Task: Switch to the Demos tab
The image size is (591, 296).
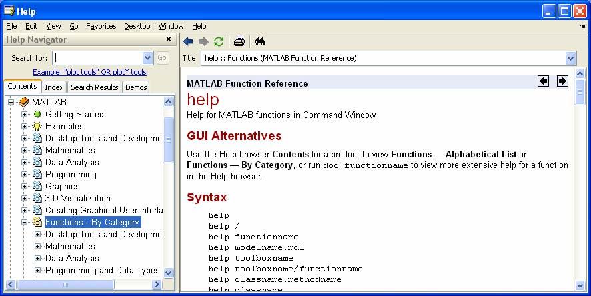Action: [x=136, y=87]
